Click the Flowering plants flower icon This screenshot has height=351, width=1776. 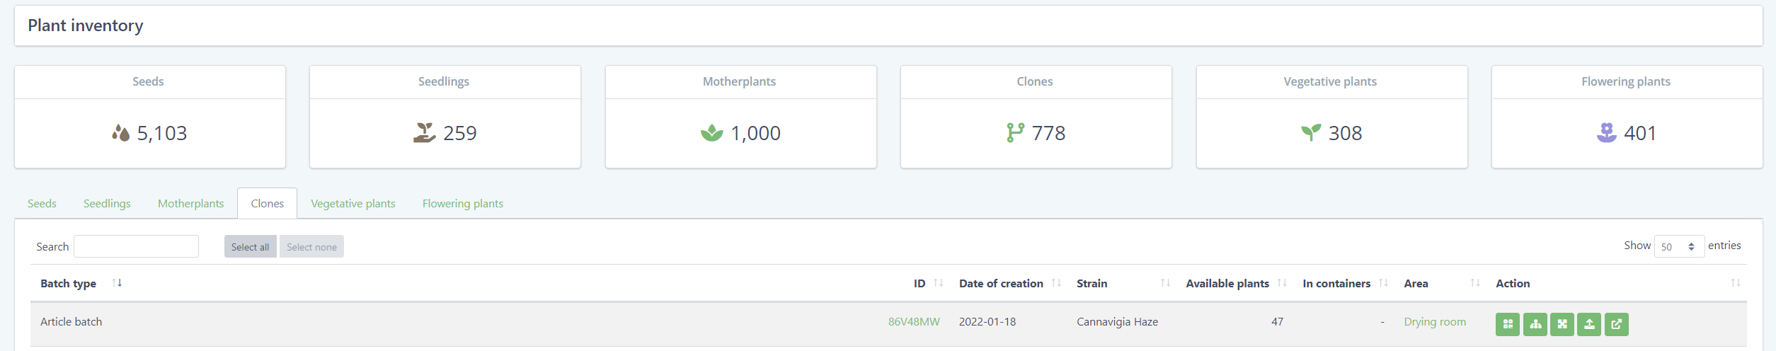(1606, 132)
